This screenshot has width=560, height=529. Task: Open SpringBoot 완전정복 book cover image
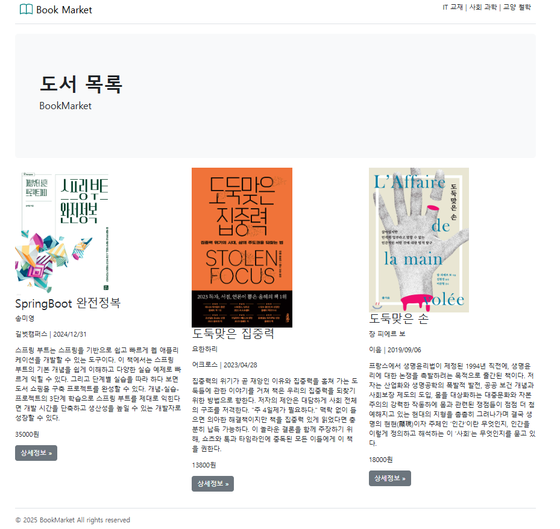[x=62, y=231]
